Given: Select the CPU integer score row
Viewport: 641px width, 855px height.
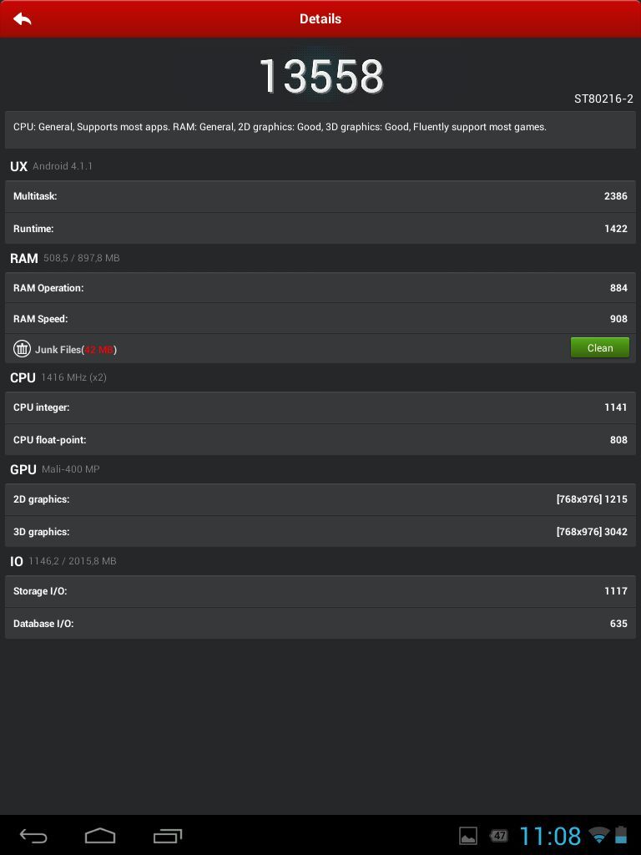Looking at the screenshot, I should click(320, 407).
